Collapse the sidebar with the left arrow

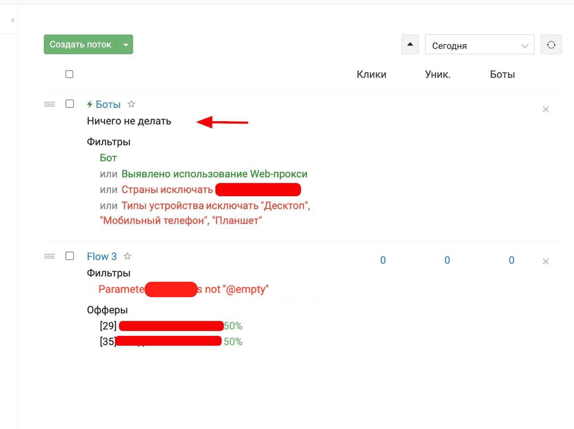pos(13,20)
